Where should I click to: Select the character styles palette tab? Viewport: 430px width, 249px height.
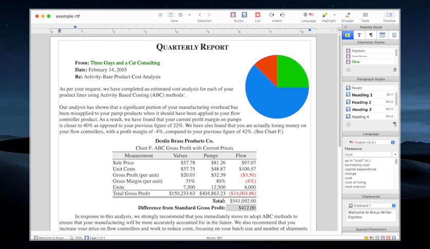coord(348,35)
